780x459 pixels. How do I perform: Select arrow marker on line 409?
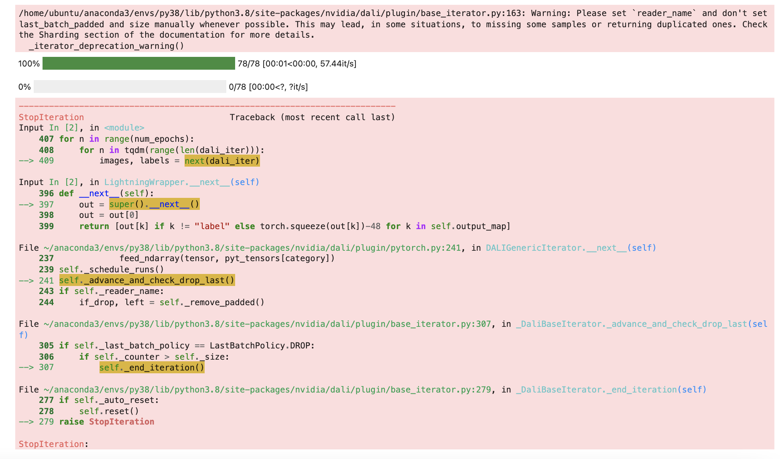click(30, 161)
